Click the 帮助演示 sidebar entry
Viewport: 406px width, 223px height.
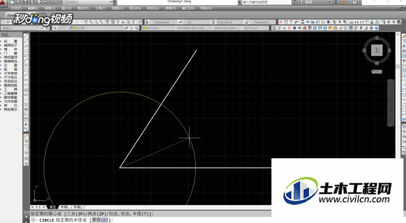coord(10,110)
